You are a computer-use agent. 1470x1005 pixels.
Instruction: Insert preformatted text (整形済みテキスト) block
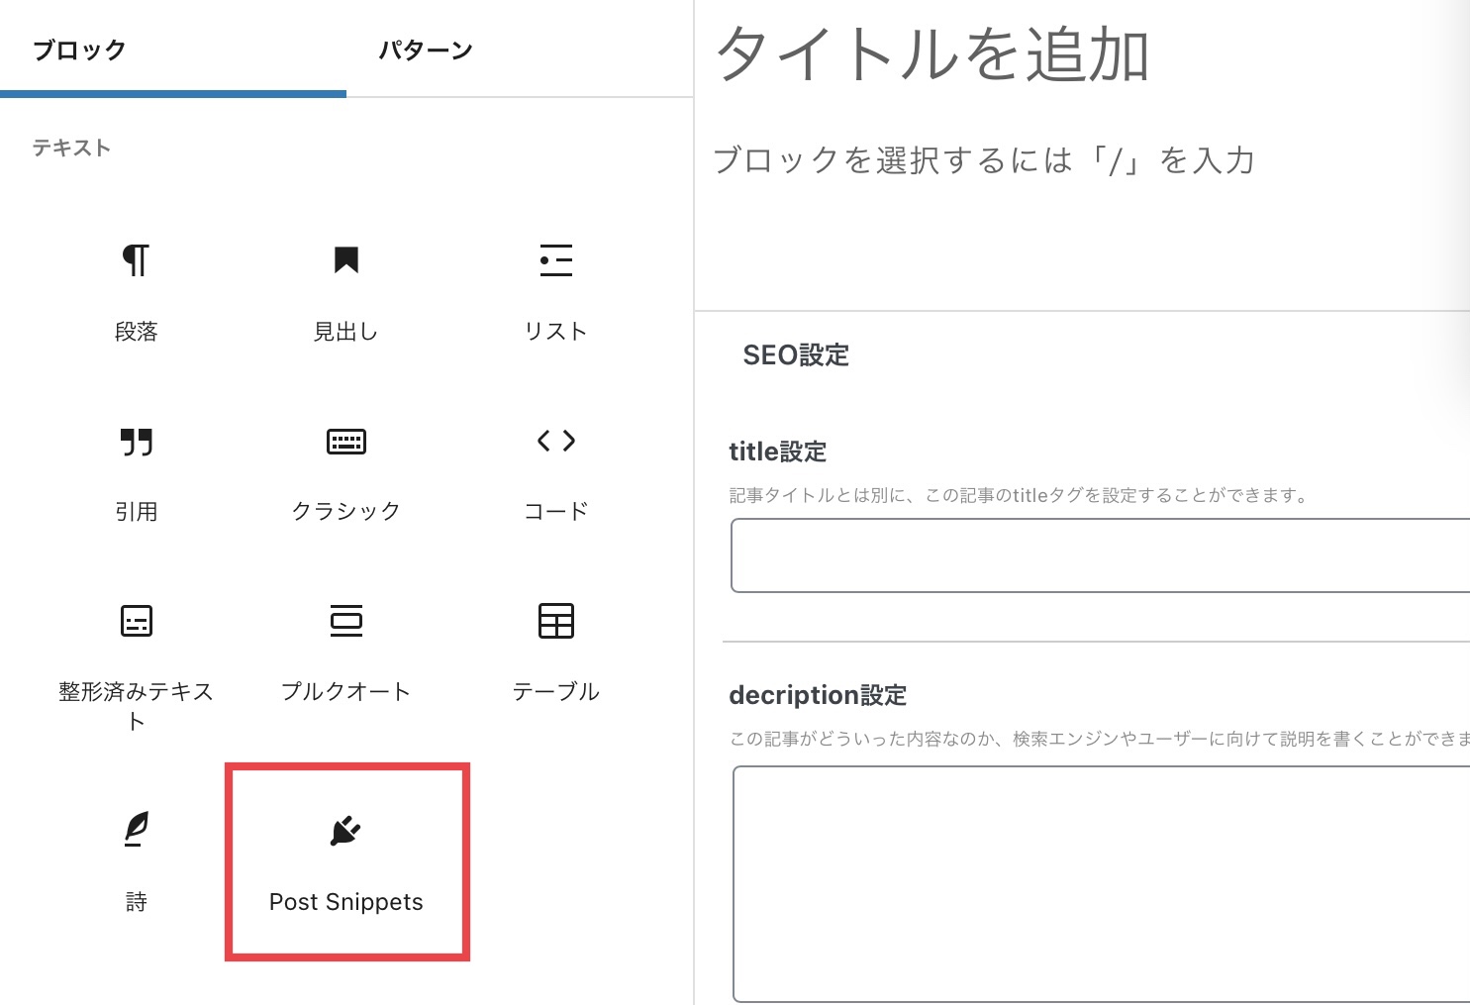coord(136,663)
